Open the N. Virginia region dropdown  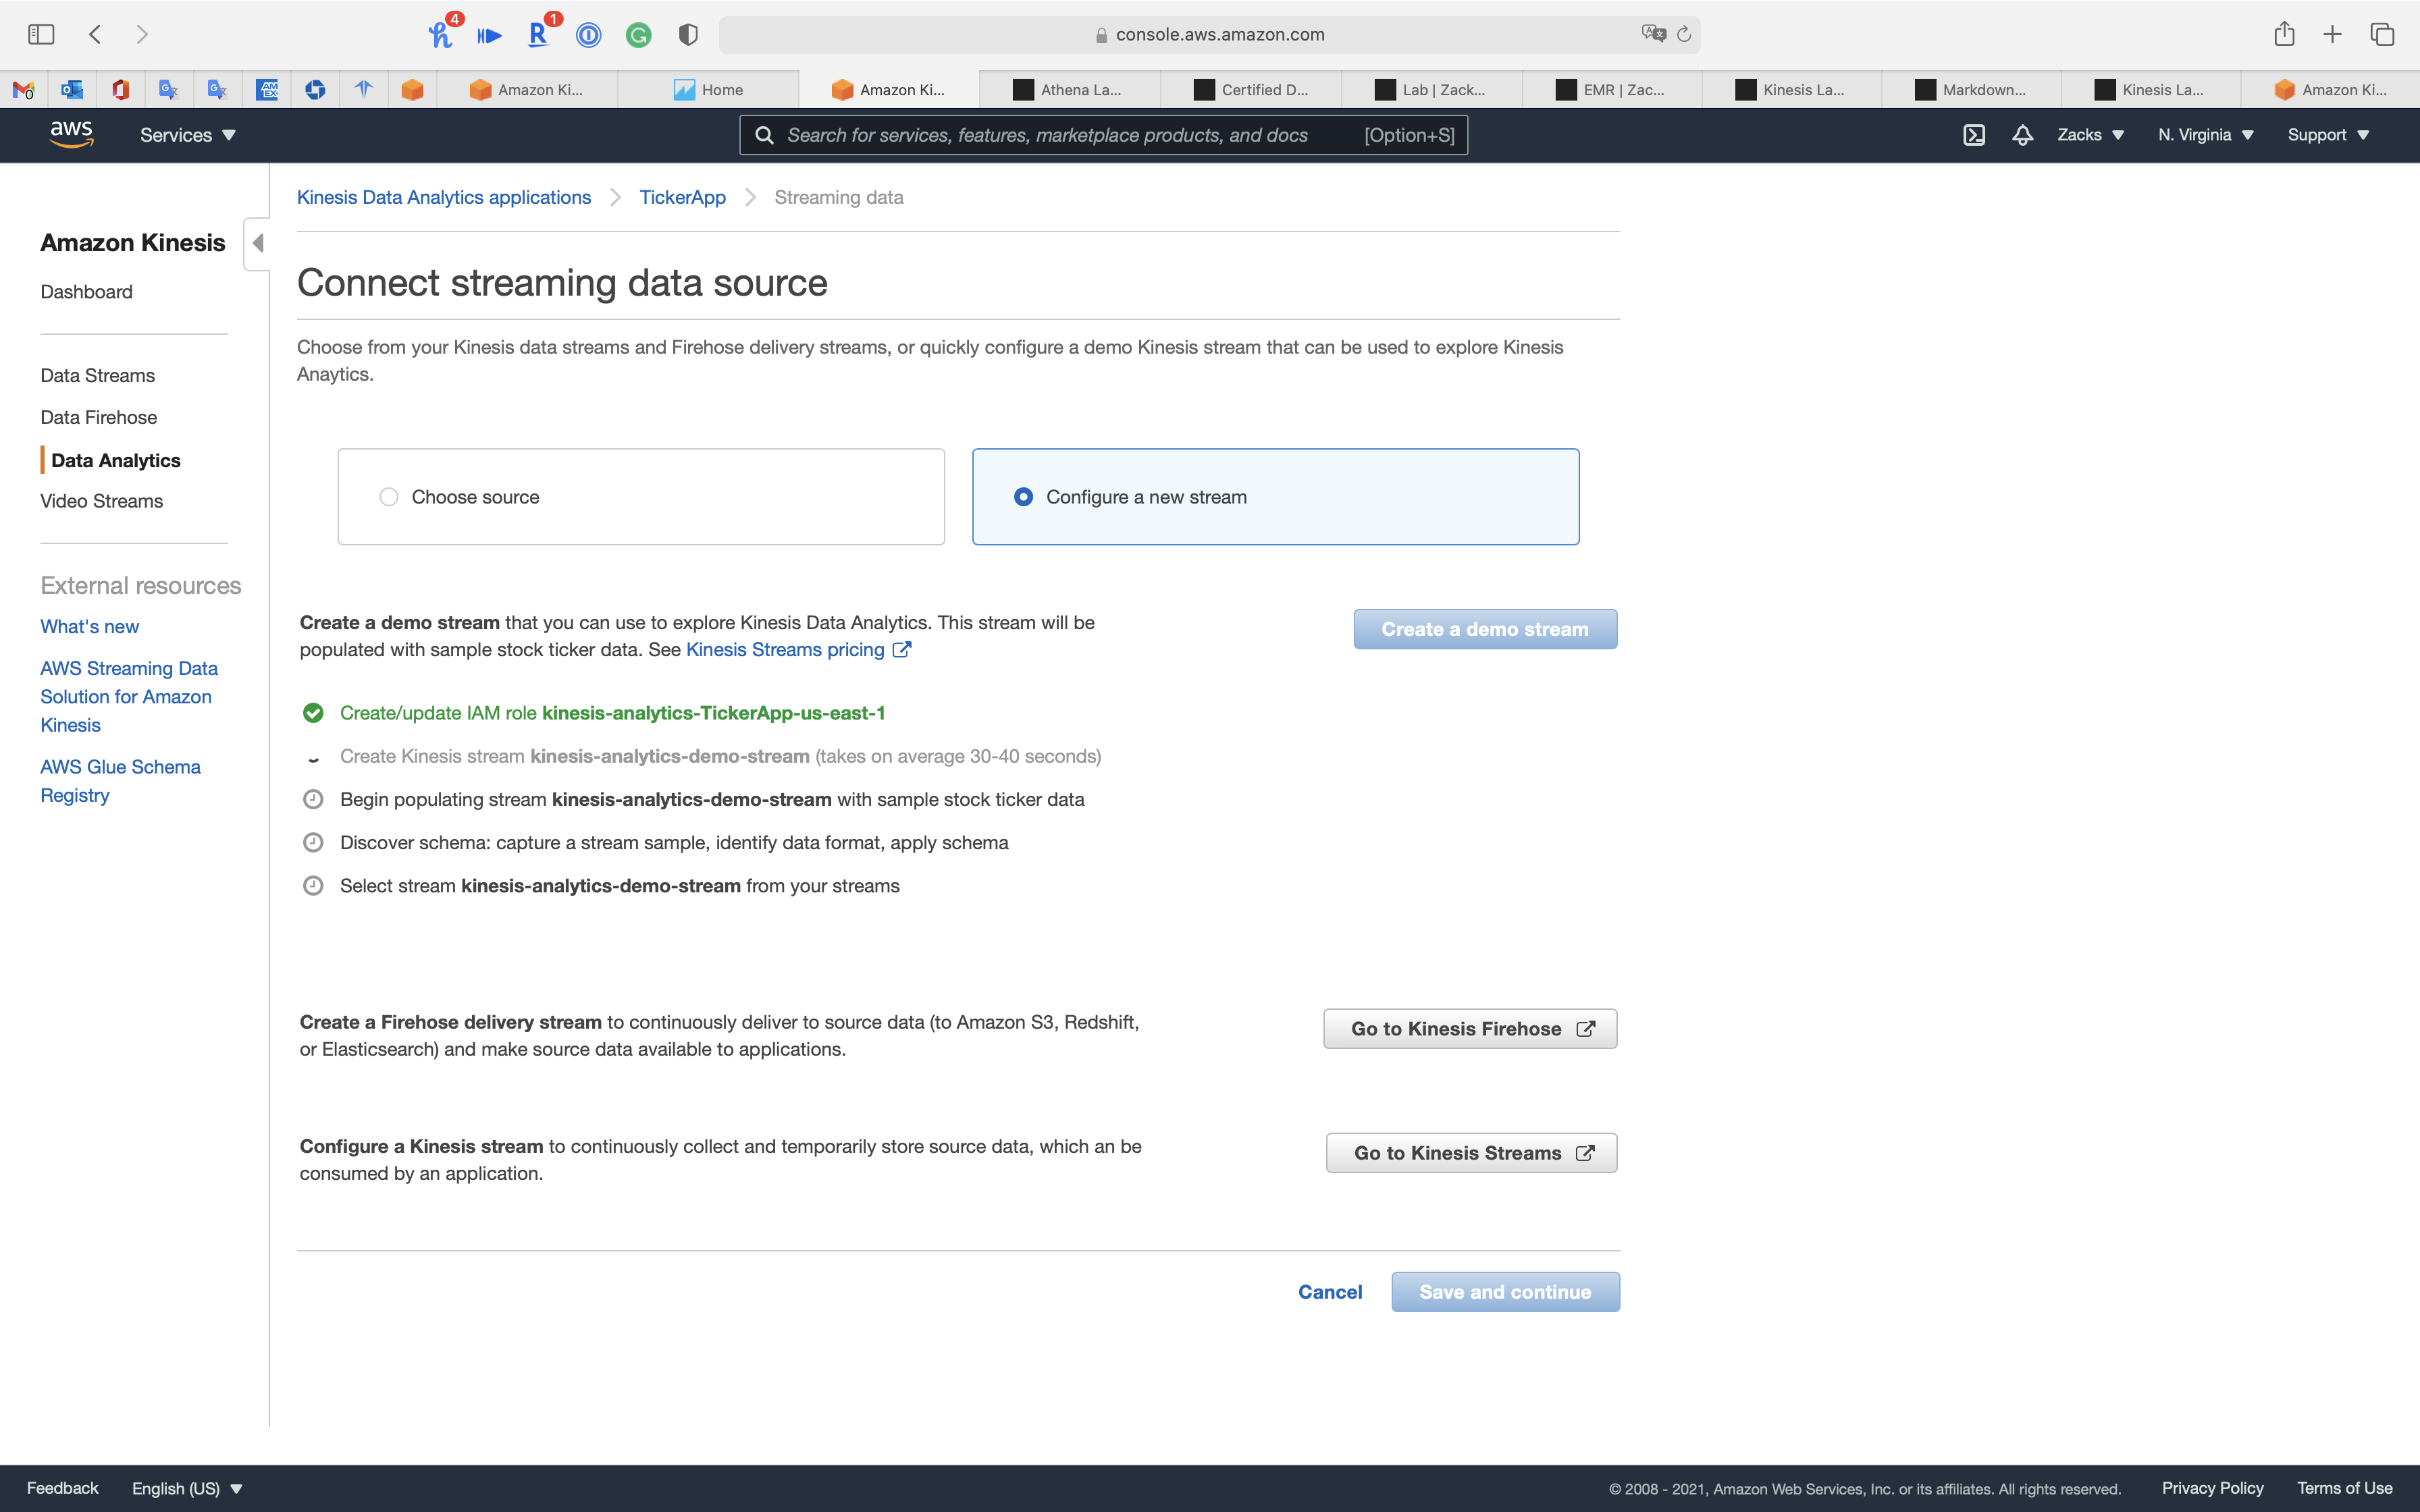(x=2205, y=135)
